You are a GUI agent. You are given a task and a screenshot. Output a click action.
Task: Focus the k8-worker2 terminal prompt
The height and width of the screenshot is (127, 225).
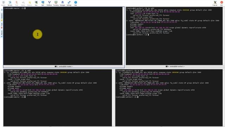pos(127,97)
